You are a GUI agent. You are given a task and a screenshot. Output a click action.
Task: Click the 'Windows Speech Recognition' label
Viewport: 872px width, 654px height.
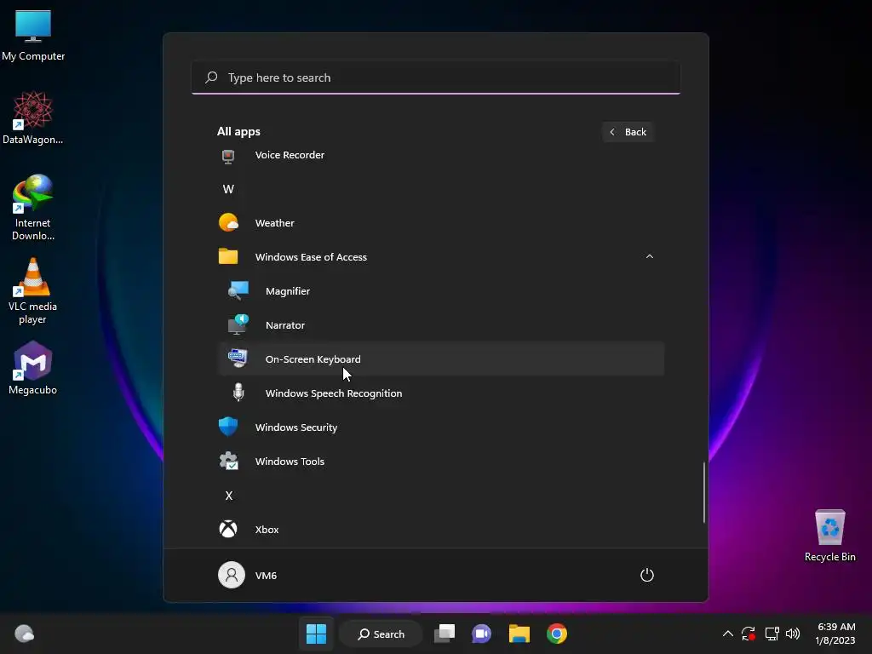click(x=334, y=393)
